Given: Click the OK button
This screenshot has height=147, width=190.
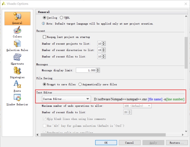Looking at the screenshot, I should [x=106, y=143].
